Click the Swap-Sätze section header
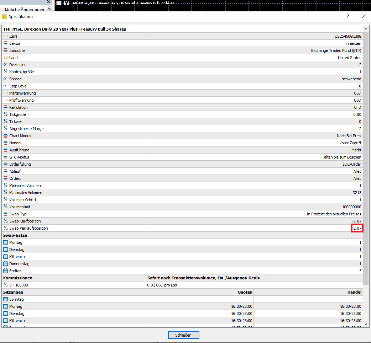This screenshot has height=343, width=371. click(x=15, y=235)
